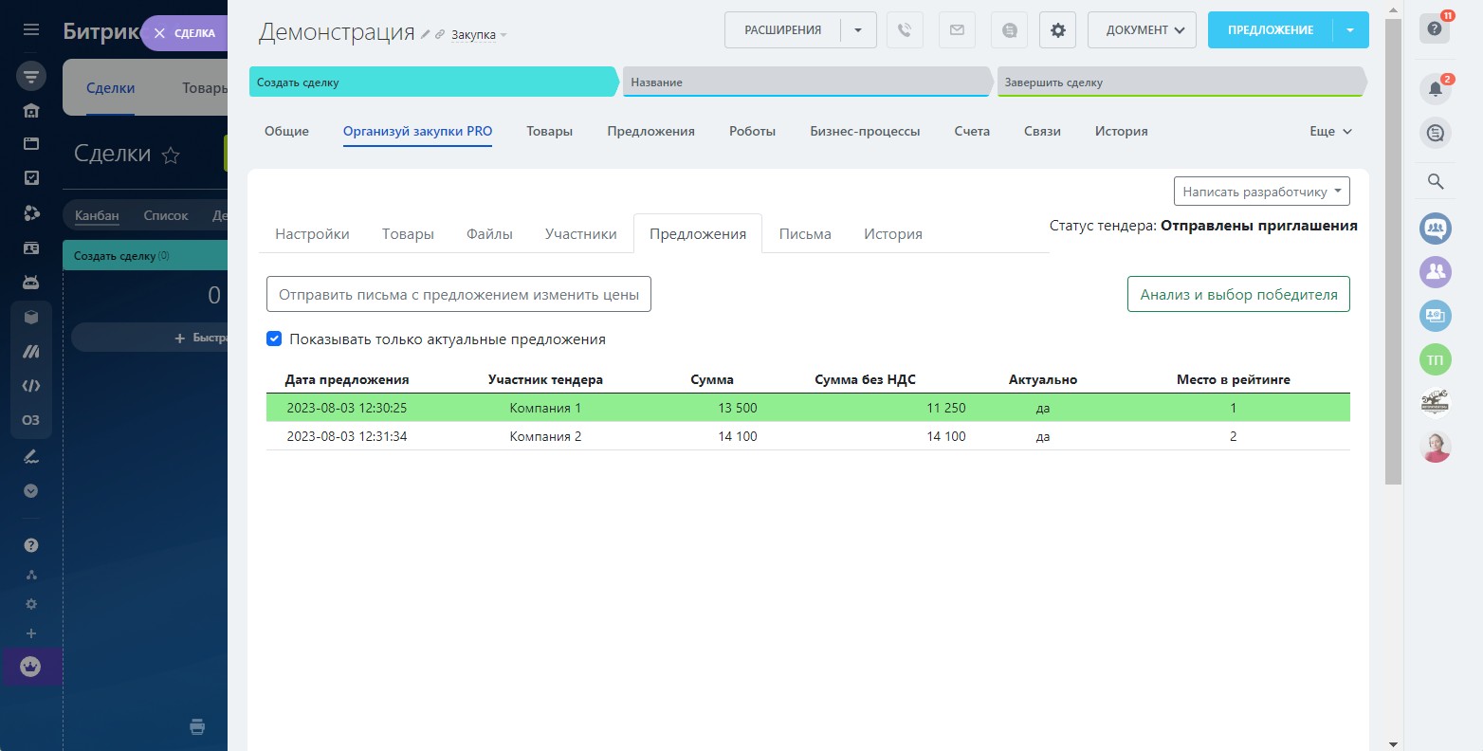The height and width of the screenshot is (751, 1483).
Task: Open the hamburger menu in left sidebar
Action: tap(31, 30)
